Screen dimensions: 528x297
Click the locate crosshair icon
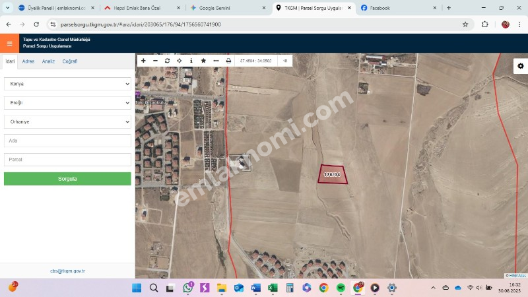pos(179,60)
